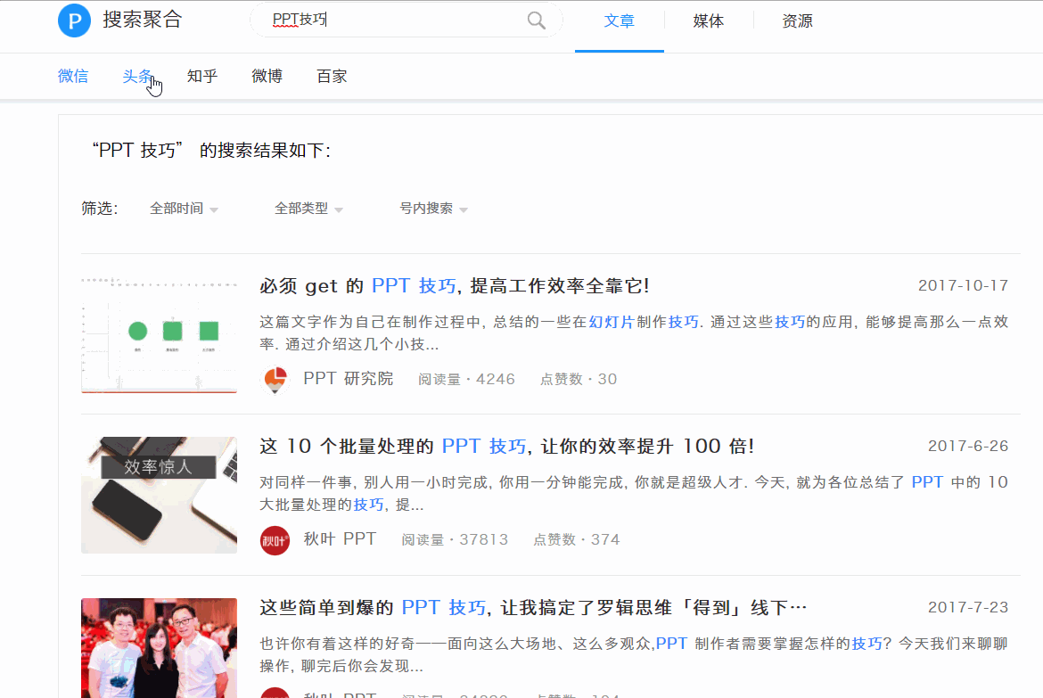Open article 这些简单到爆的 PPT 技巧

tap(533, 607)
